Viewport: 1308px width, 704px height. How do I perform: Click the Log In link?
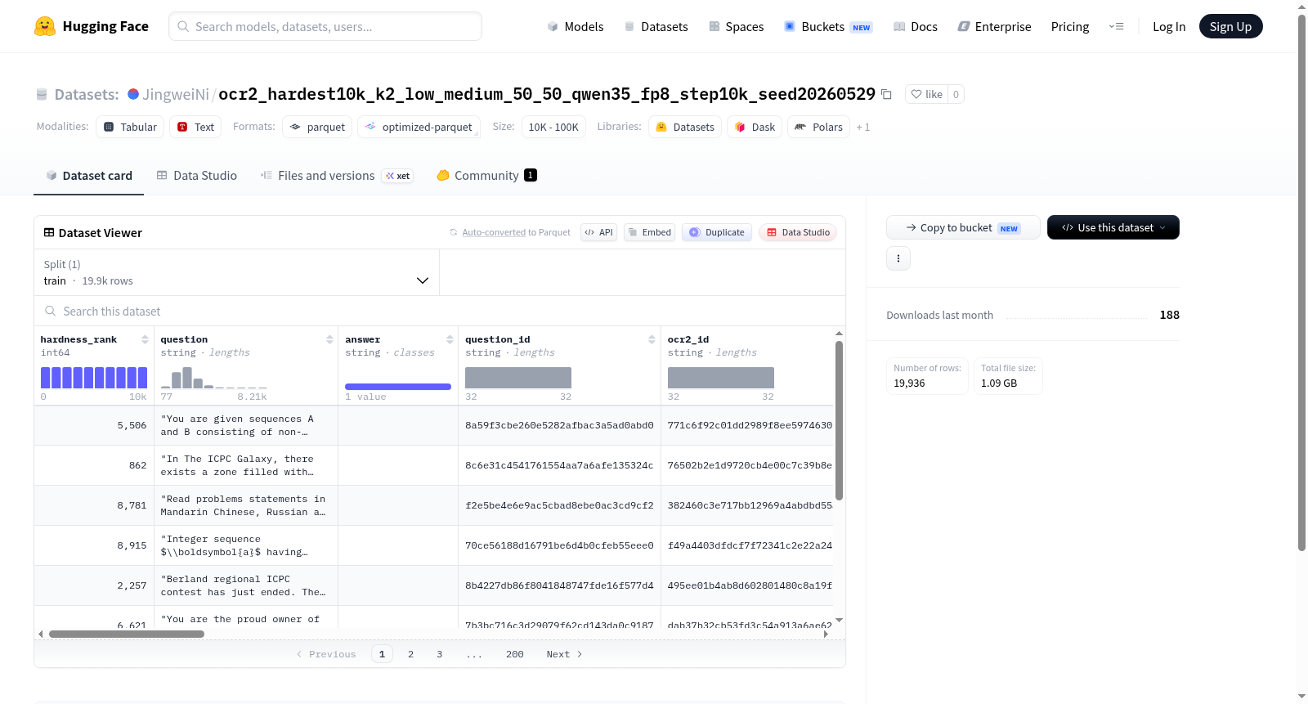click(1169, 26)
